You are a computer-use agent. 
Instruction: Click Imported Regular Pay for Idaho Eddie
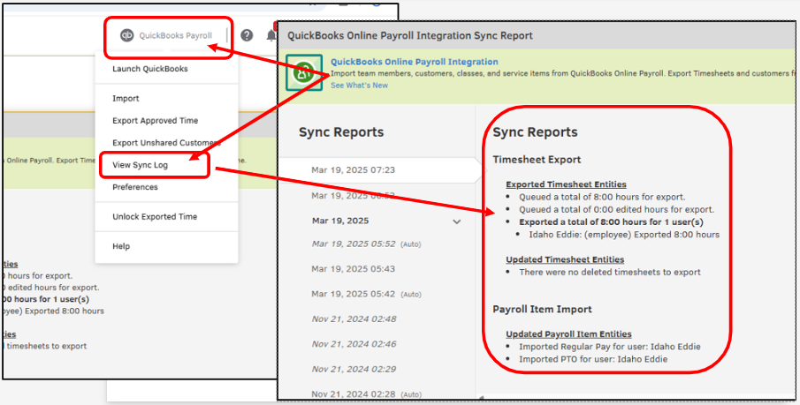click(610, 347)
